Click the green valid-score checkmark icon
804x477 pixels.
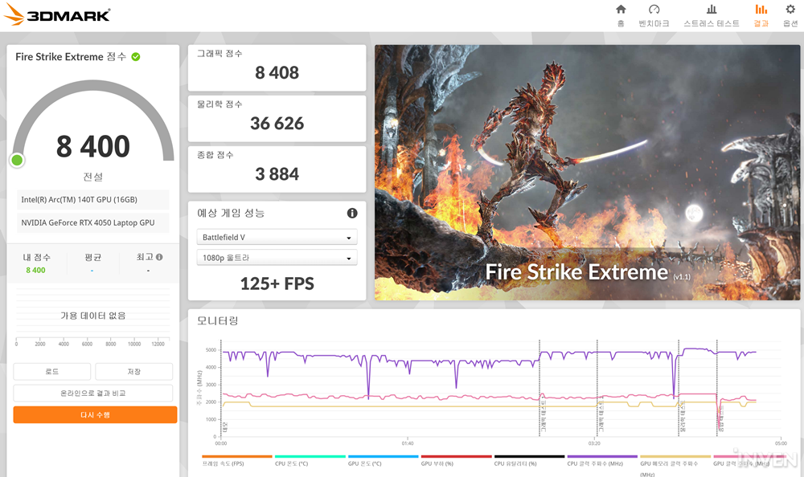pos(136,57)
